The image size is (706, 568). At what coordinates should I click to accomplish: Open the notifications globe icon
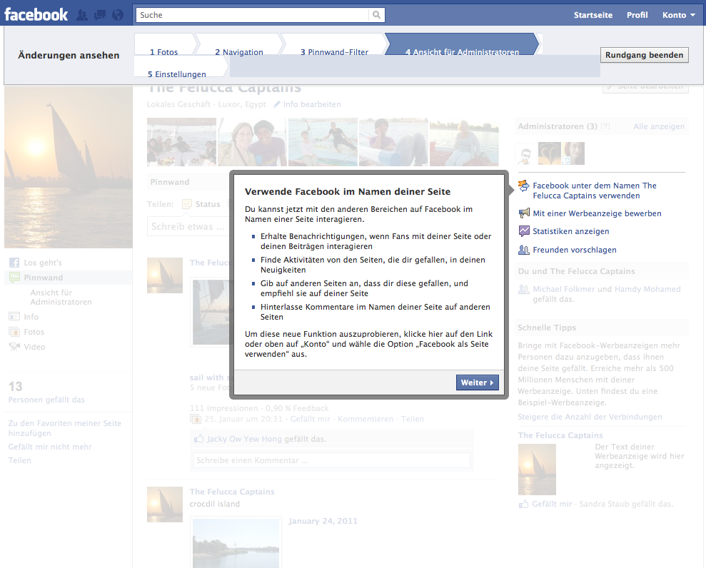tap(118, 15)
